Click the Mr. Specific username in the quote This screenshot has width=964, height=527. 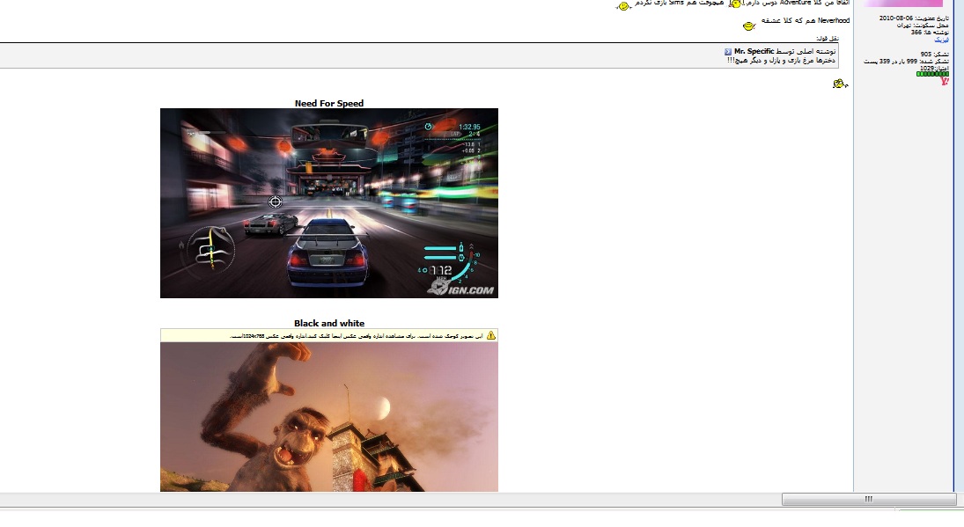pos(753,52)
